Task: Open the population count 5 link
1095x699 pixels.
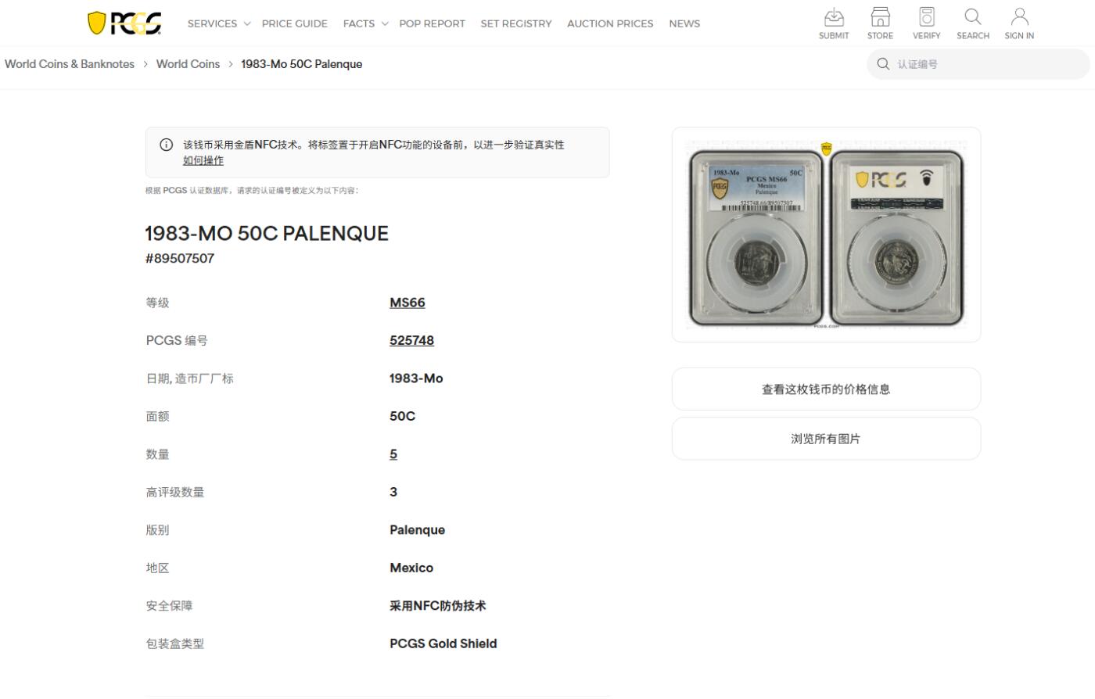Action: click(x=393, y=454)
